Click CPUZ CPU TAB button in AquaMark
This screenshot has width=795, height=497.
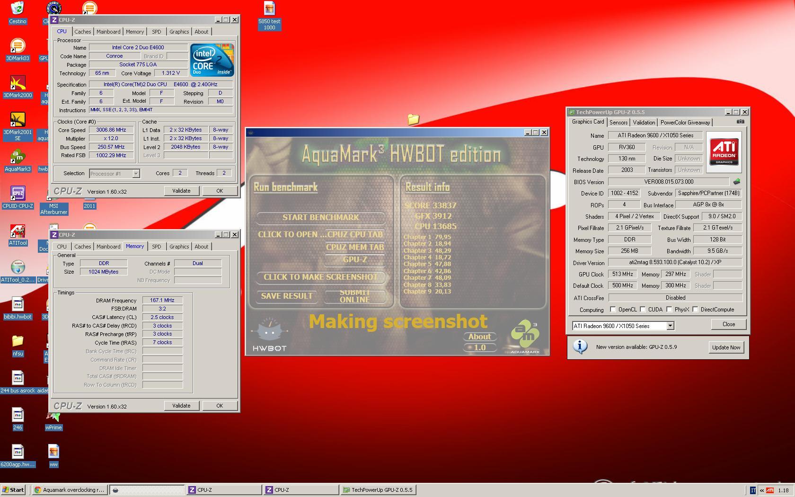coord(354,234)
